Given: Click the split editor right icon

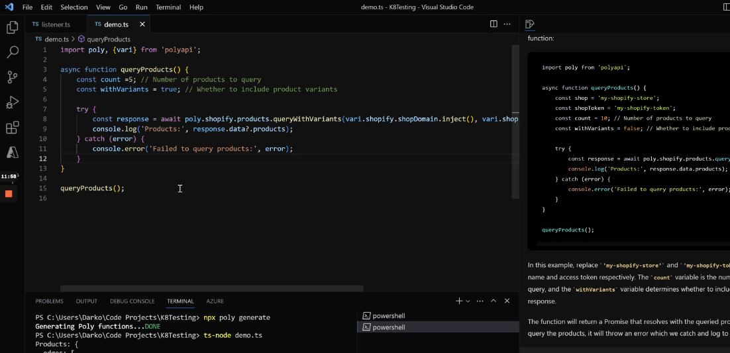Looking at the screenshot, I should tap(494, 24).
